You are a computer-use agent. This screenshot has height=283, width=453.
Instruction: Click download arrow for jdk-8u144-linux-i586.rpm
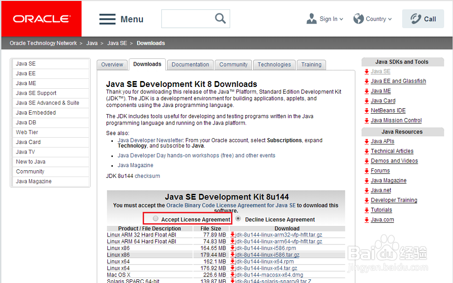point(232,248)
